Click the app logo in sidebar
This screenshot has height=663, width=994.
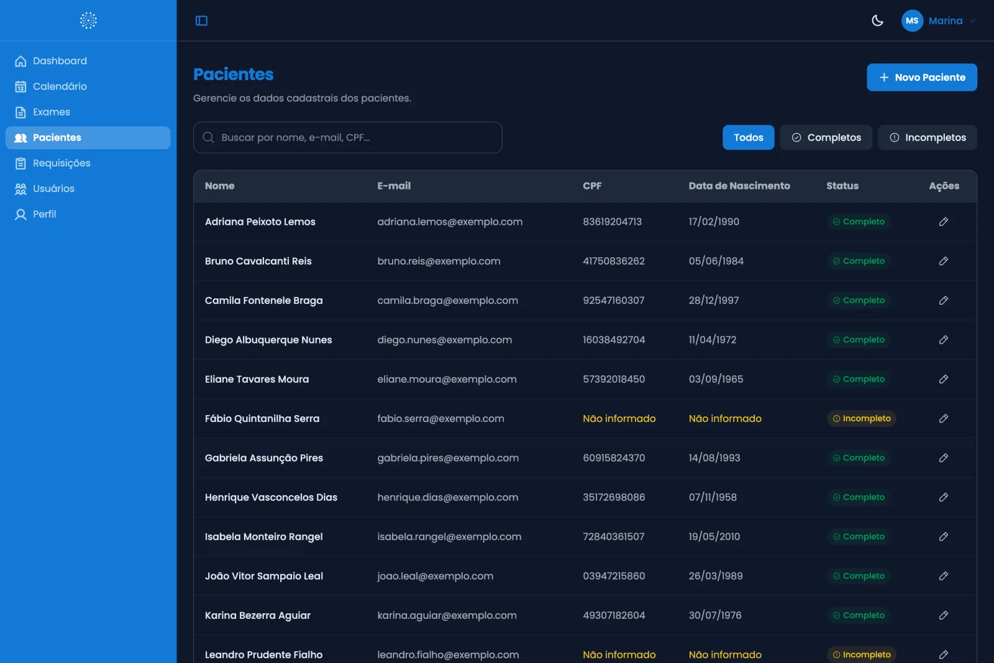click(x=88, y=21)
